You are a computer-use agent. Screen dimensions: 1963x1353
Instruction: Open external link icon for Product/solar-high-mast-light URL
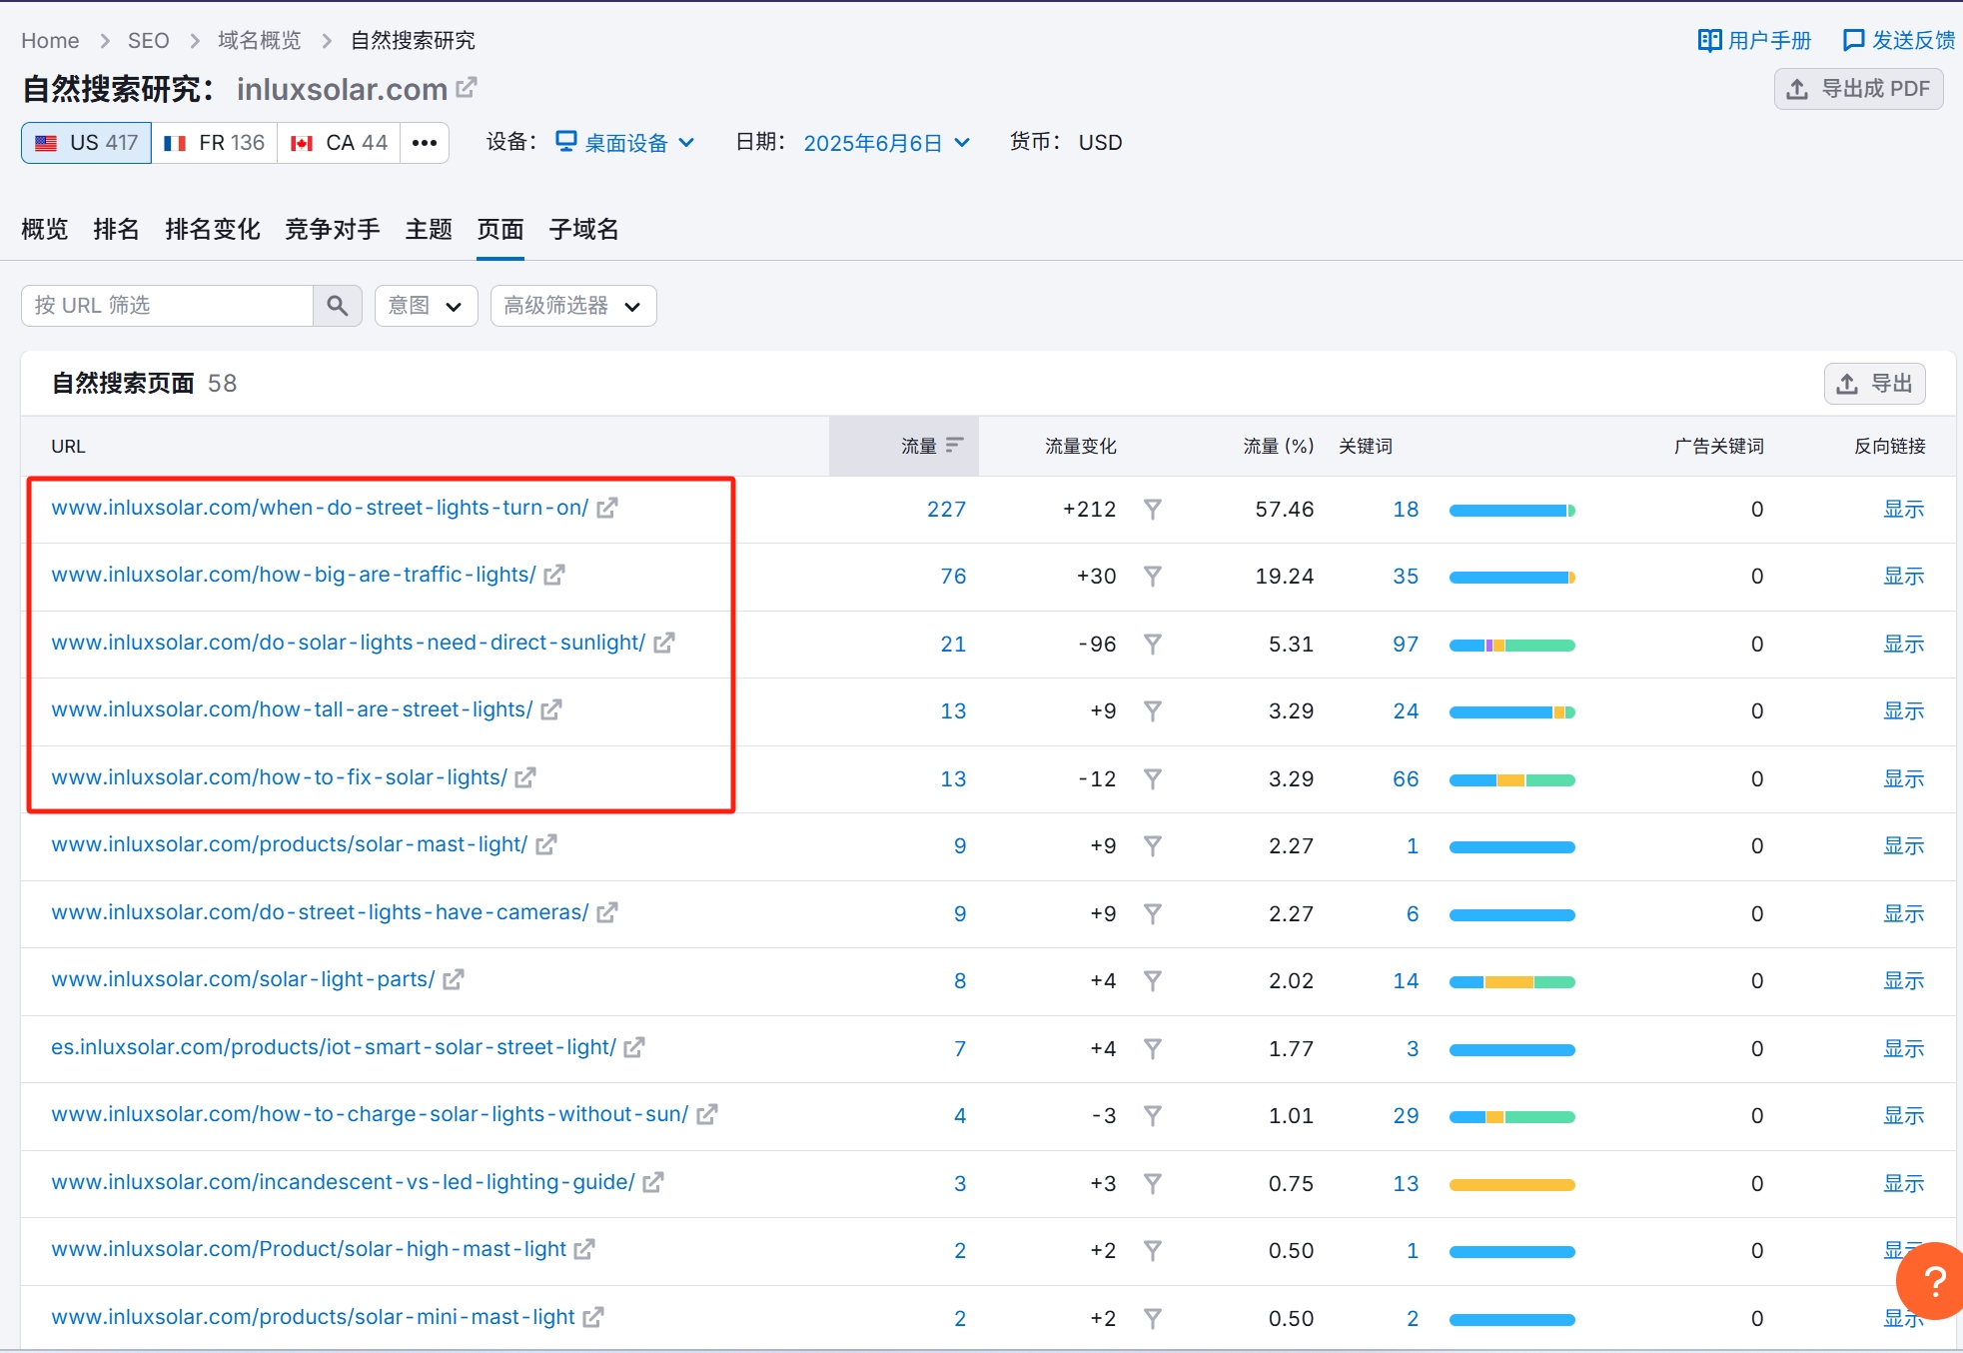coord(584,1250)
